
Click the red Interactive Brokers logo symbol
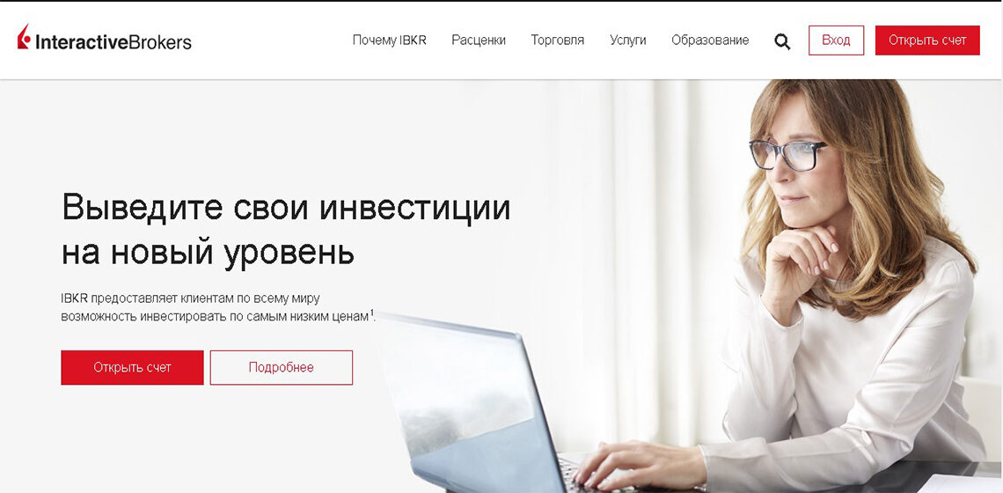(x=24, y=37)
